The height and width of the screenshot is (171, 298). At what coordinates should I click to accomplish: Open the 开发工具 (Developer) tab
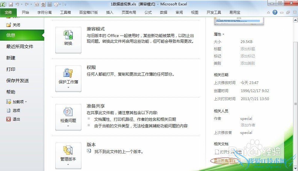tap(214, 13)
